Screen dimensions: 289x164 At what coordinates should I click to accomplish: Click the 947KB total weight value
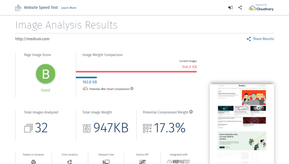111,128
